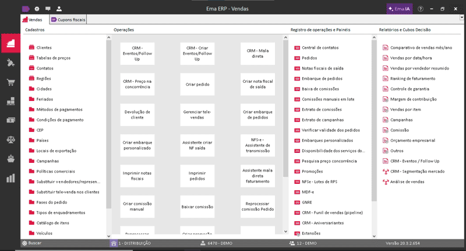Open the user profile icon in title bar
Screen dimensions: 466x251
[59, 9]
